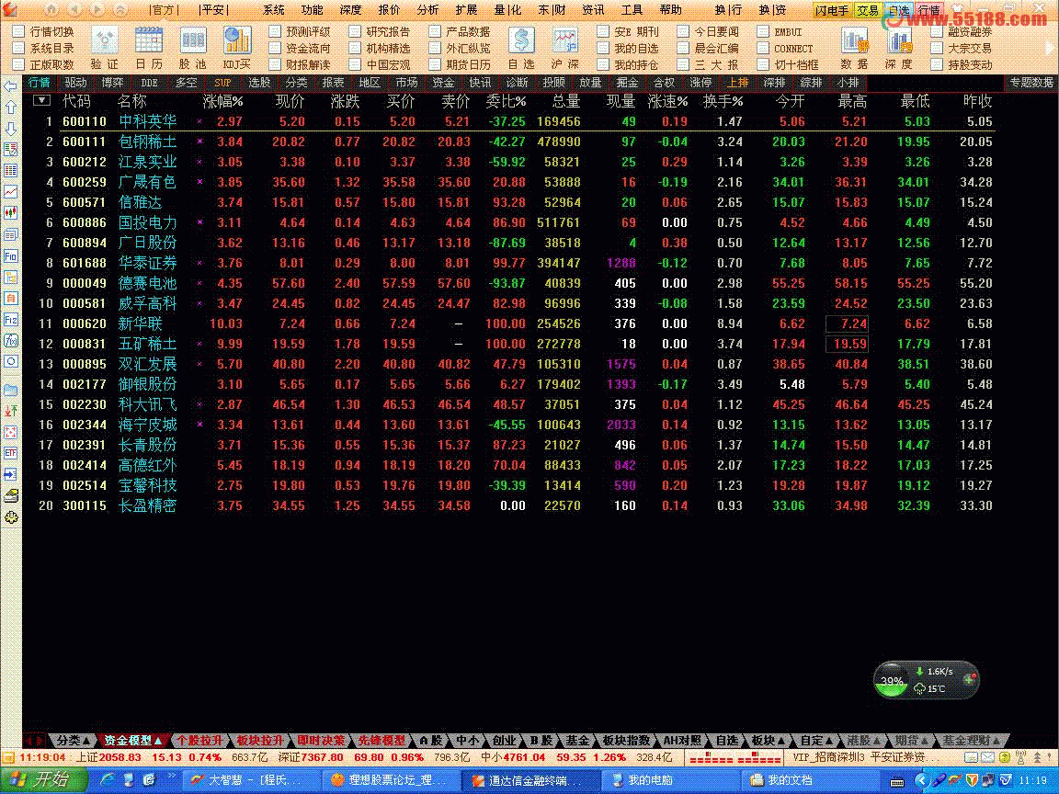
Task: Open the 分析 menu
Action: click(x=427, y=9)
